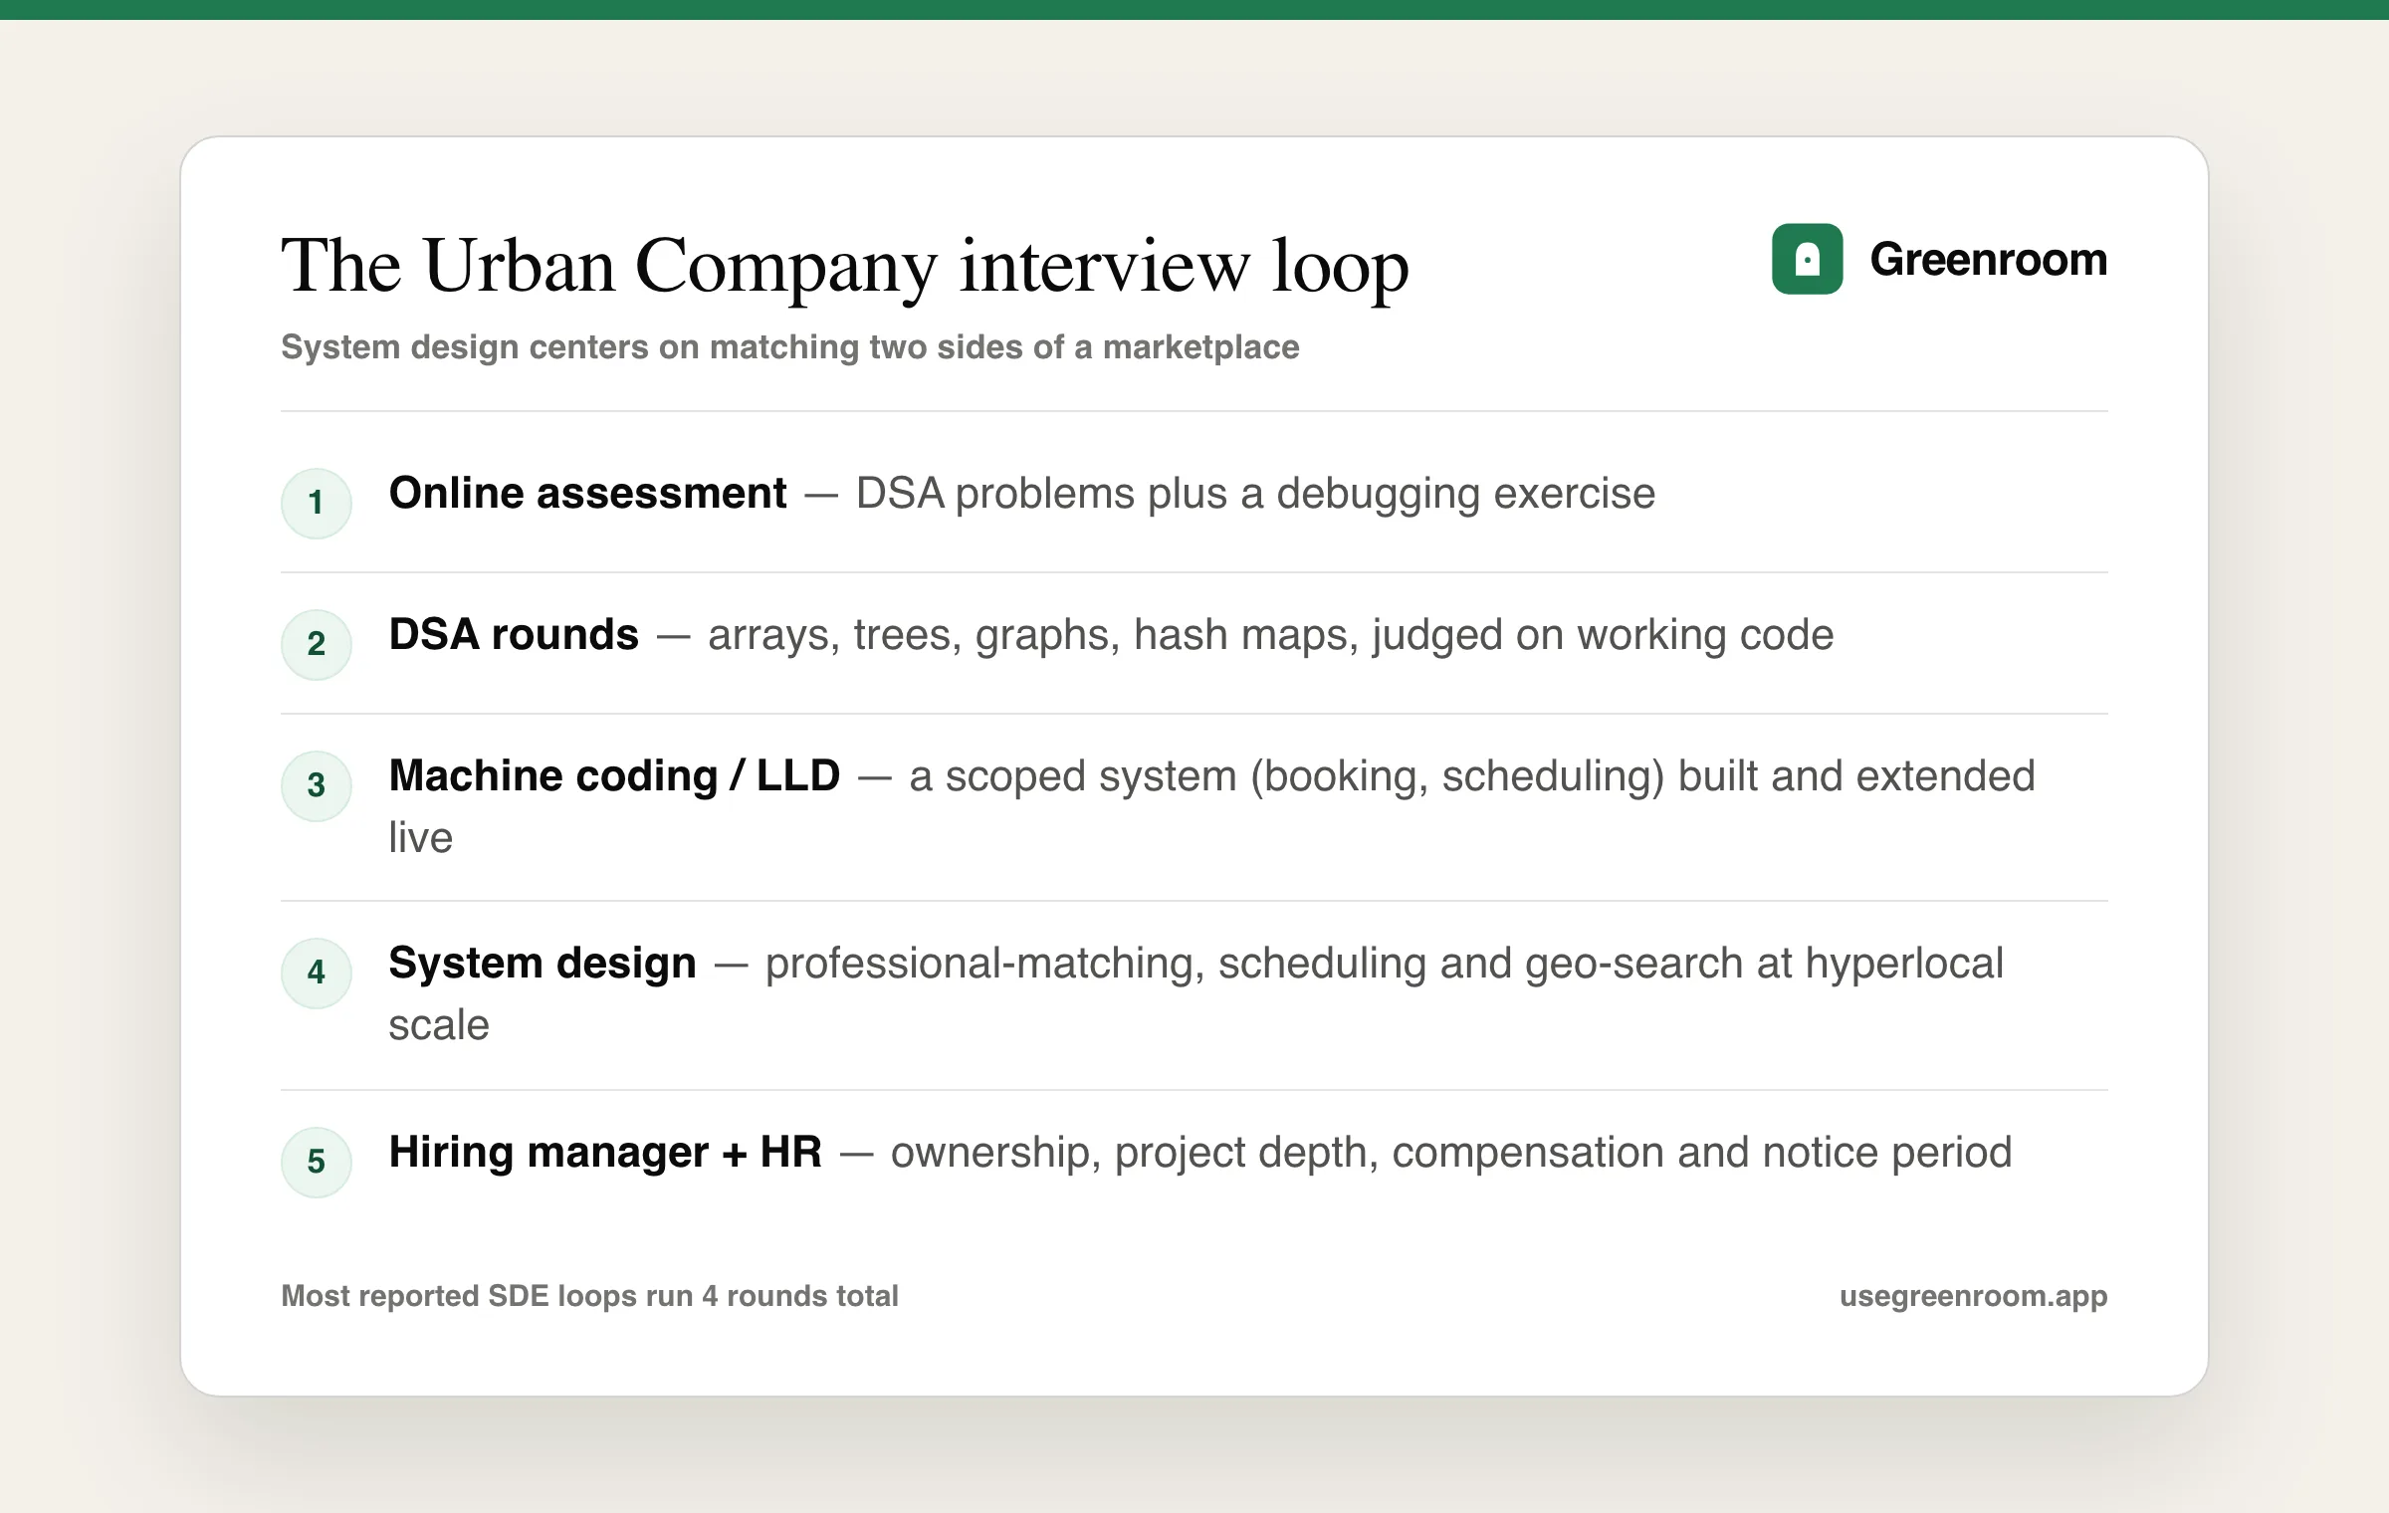Click the step 1 number badge
This screenshot has height=1513, width=2389.
coord(317,503)
